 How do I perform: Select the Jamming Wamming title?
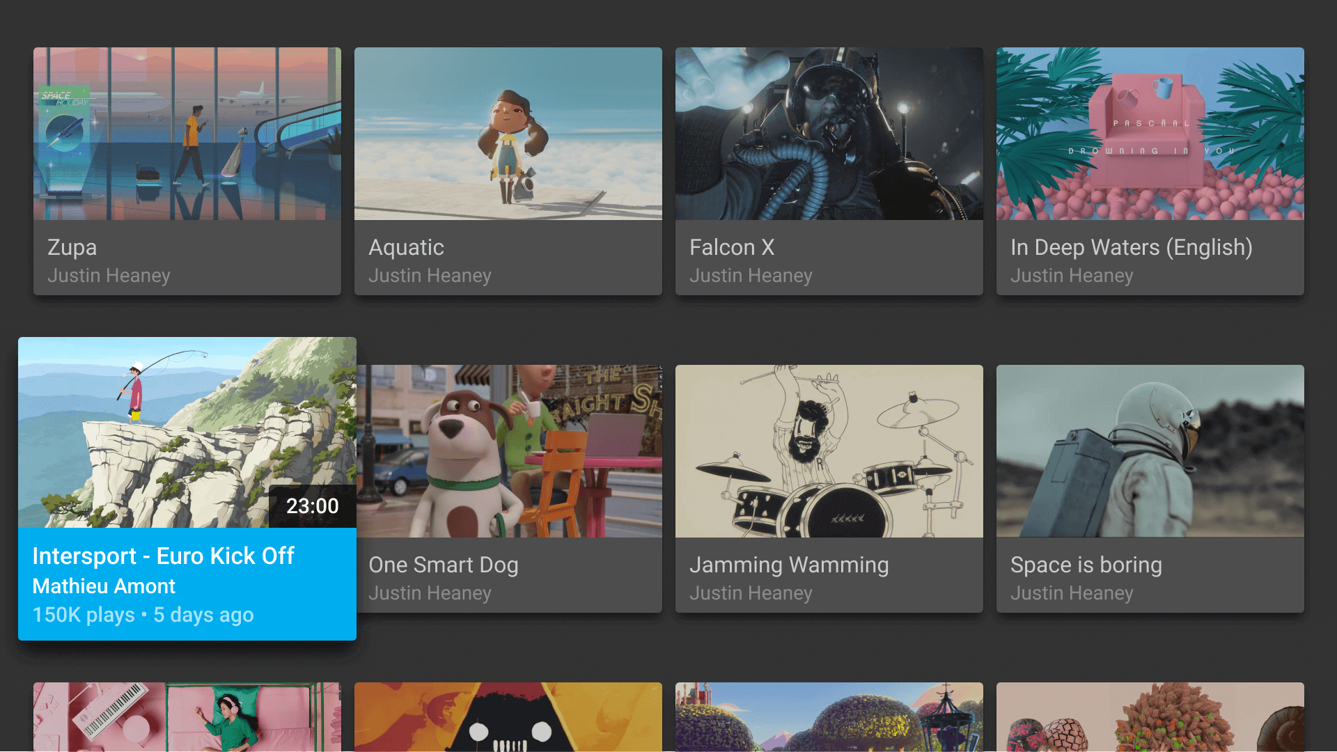tap(789, 565)
